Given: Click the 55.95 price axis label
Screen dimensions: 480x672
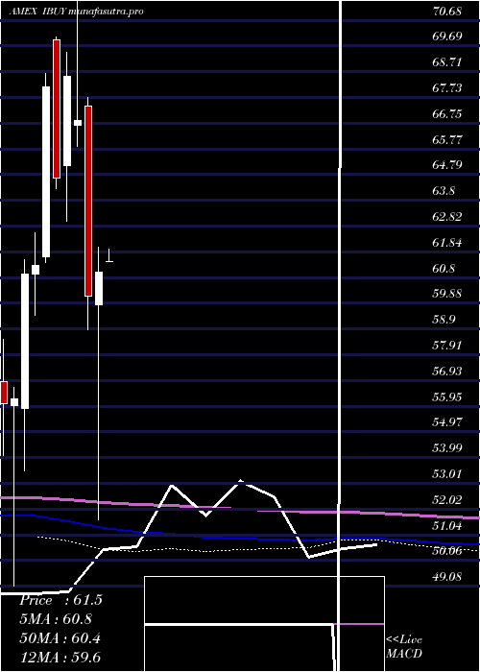Looking at the screenshot, I should [447, 396].
